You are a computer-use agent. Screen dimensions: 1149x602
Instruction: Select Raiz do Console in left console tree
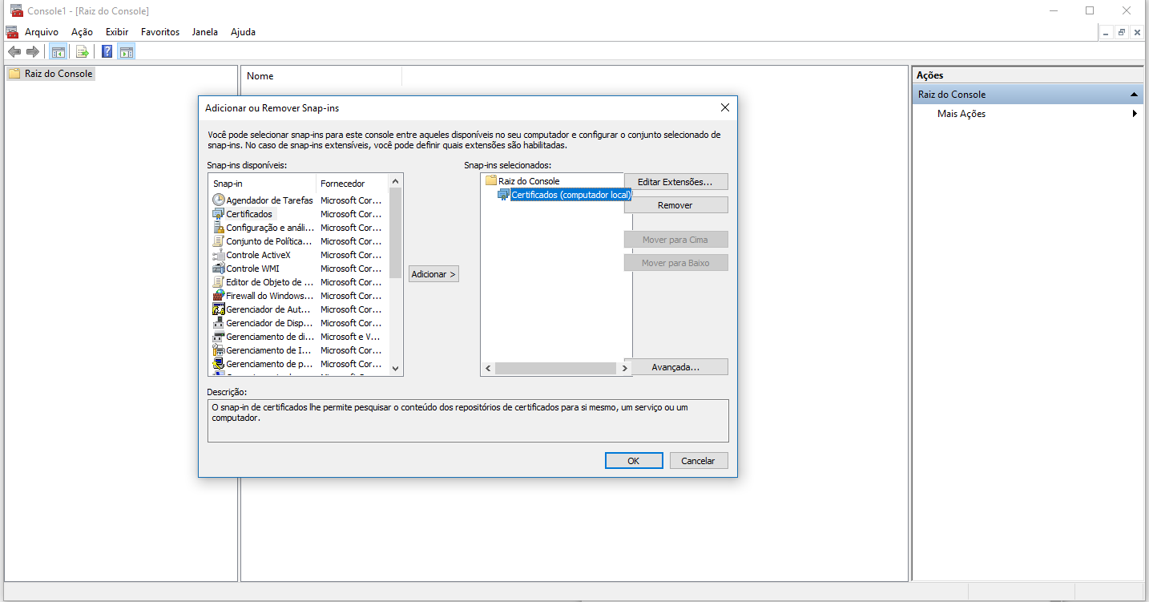click(58, 74)
